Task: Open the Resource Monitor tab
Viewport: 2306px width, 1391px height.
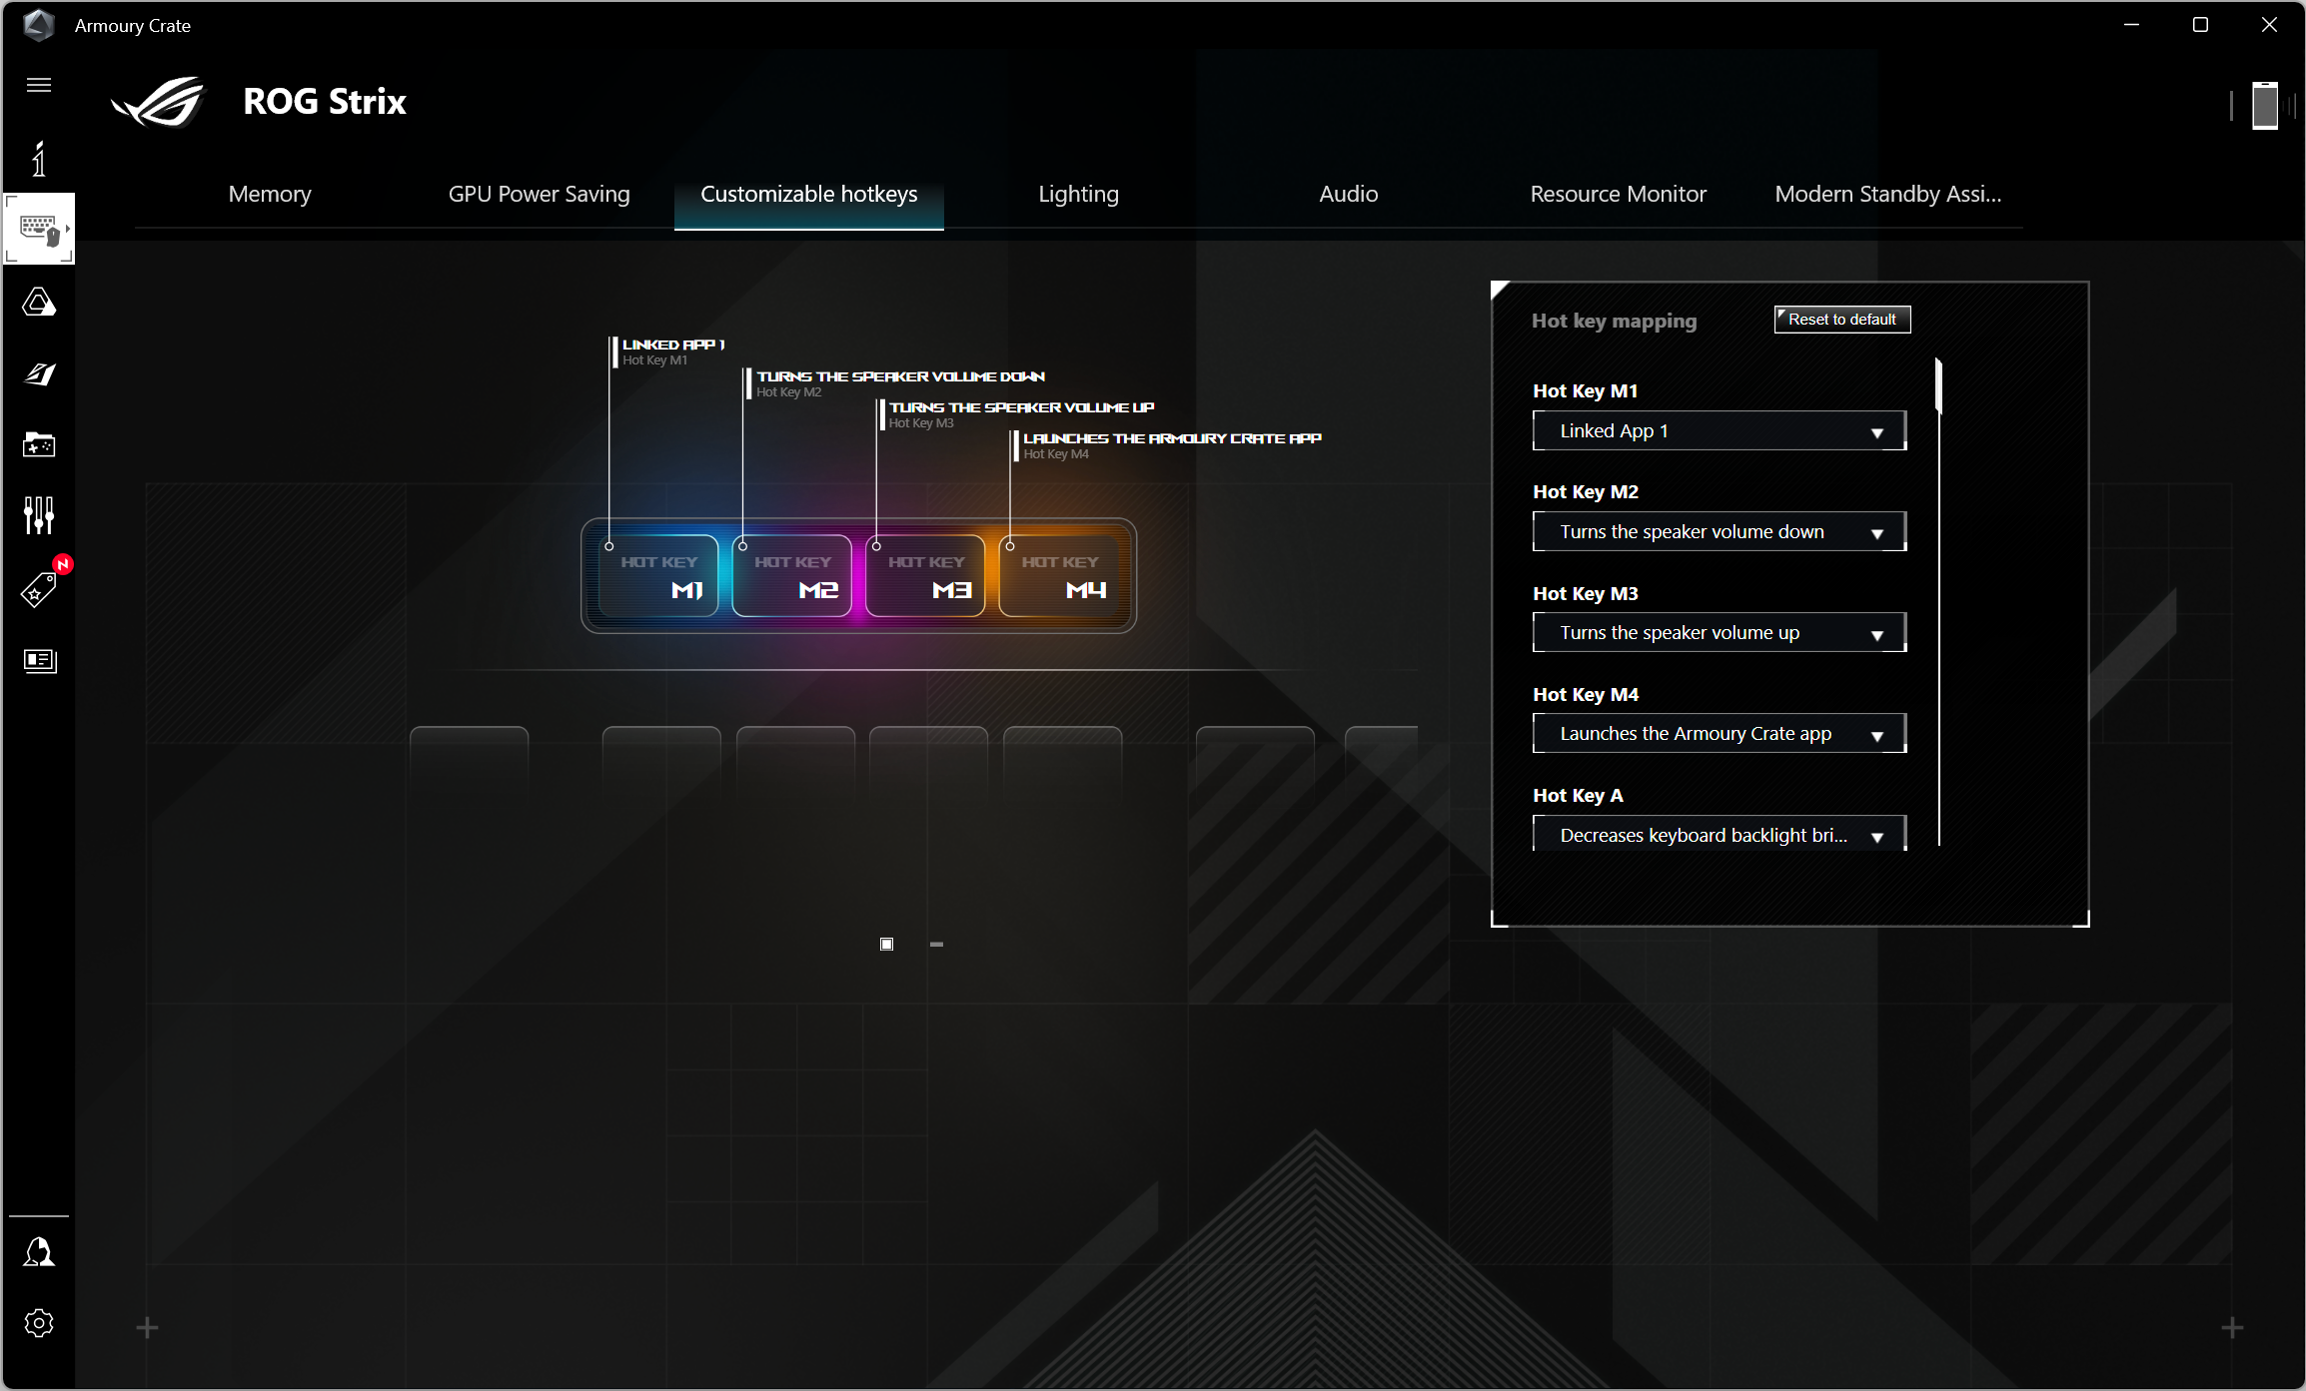Action: click(x=1618, y=194)
